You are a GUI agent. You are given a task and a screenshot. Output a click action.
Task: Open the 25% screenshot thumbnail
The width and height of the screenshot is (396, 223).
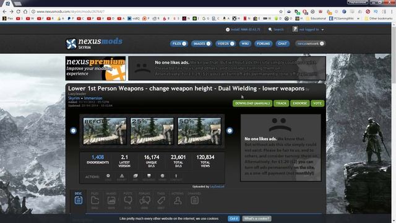152,131
